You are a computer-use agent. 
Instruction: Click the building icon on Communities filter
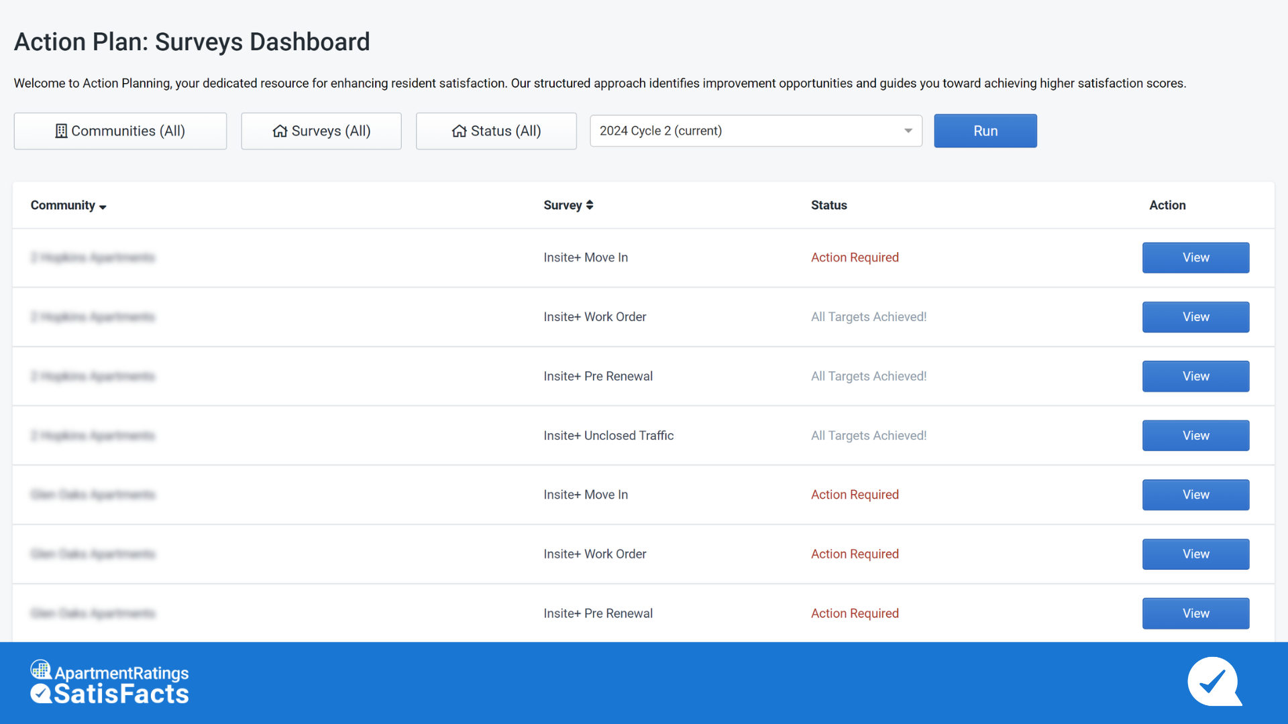coord(62,131)
